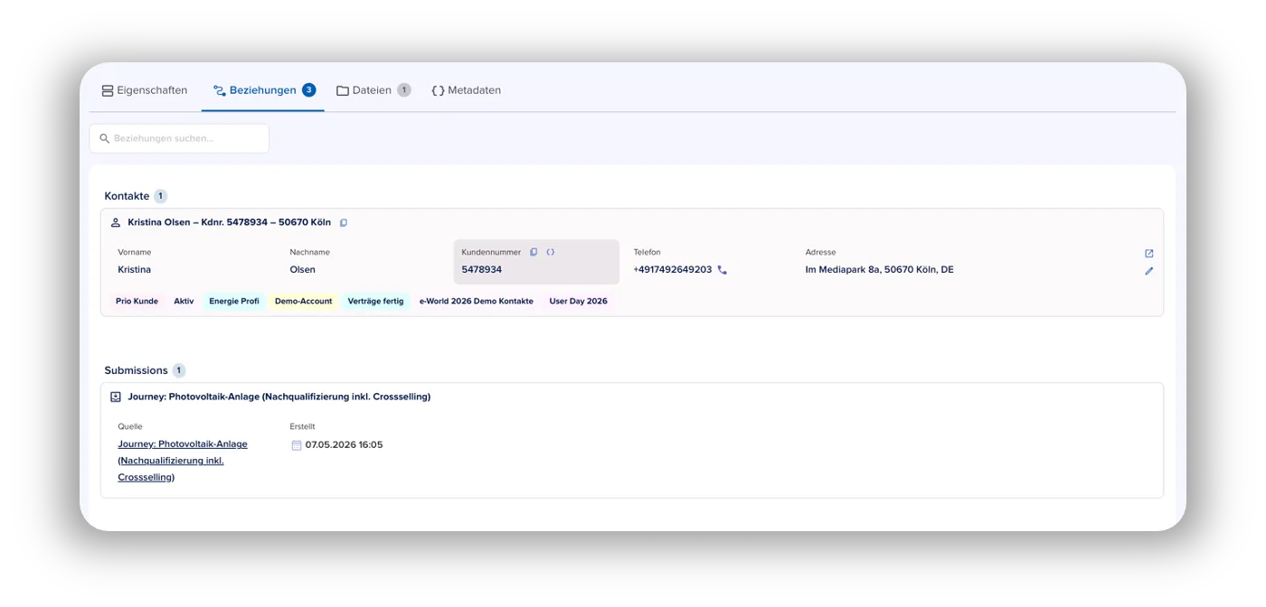Click the Kristina Olsen contact header

(229, 222)
